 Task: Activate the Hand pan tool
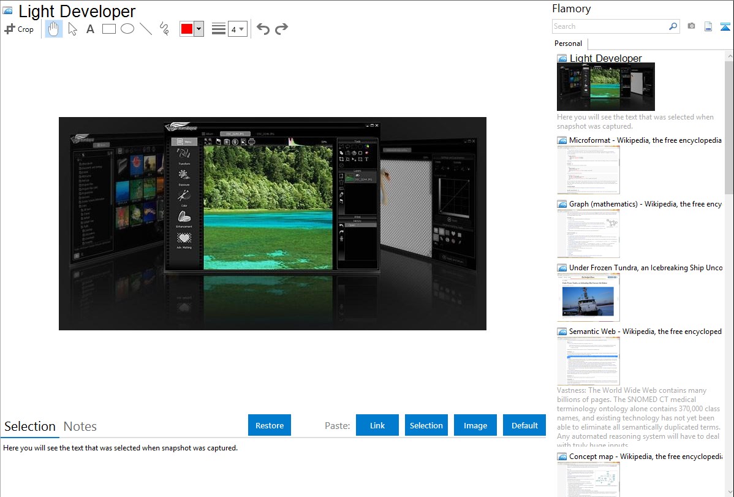point(54,29)
